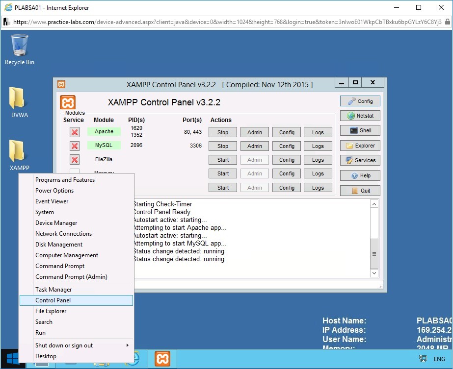Click the log scrollbar thumb

point(374,254)
